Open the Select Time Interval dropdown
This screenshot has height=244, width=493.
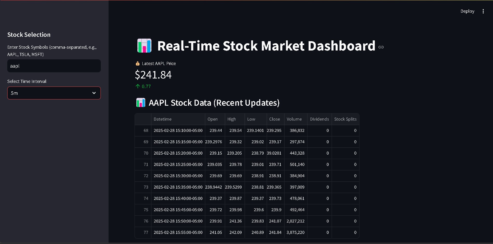pos(54,93)
